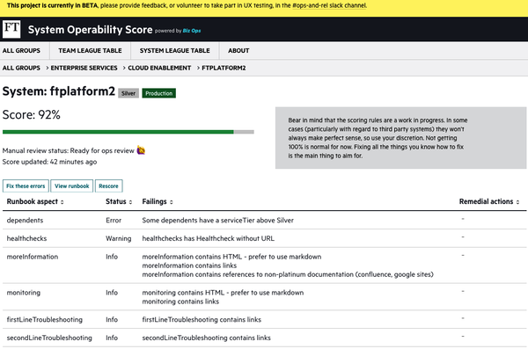Click the System Operability Score title
Image resolution: width=528 pixels, height=349 pixels.
pos(91,30)
